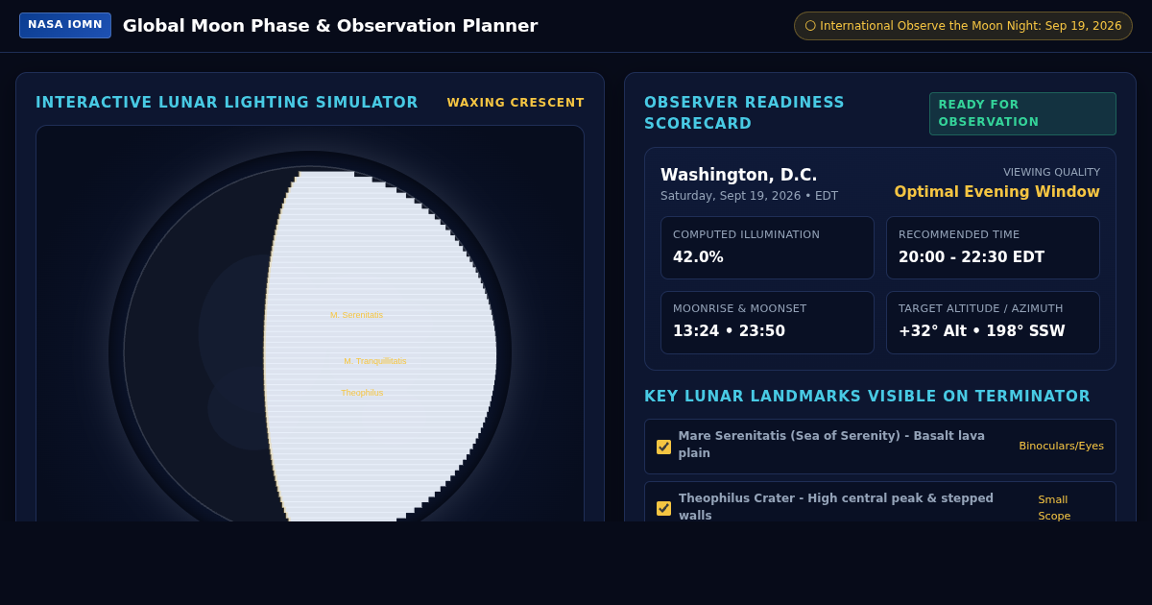The width and height of the screenshot is (1152, 605).
Task: Click the Optimal Evening Window quality text
Action: pyautogui.click(x=996, y=192)
